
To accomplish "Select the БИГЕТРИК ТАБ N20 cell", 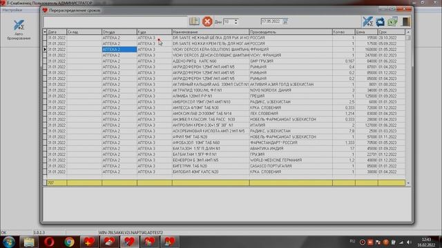I will [x=211, y=166].
